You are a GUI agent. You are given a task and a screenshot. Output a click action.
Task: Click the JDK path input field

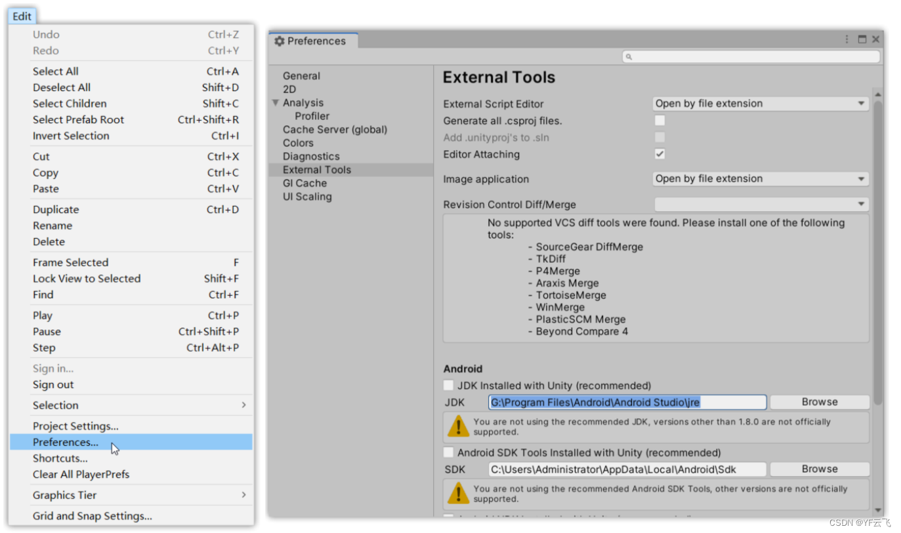click(627, 402)
